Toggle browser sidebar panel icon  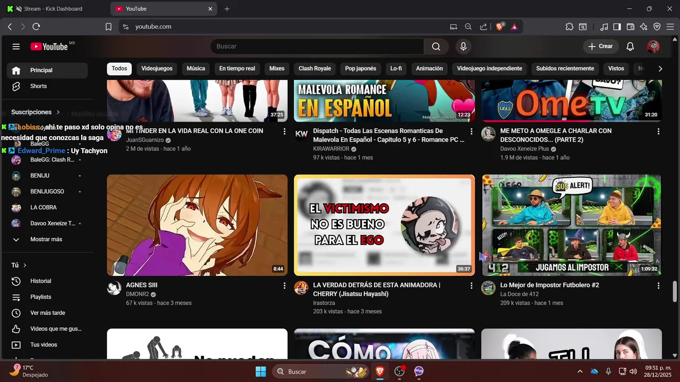pyautogui.click(x=617, y=27)
